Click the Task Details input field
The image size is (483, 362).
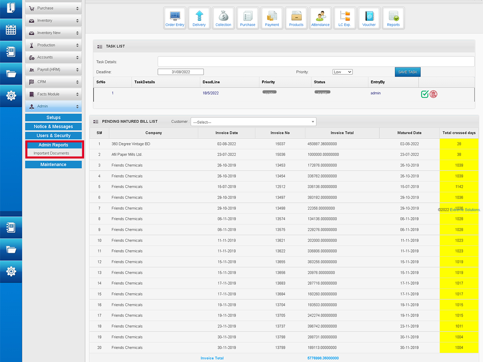[316, 62]
